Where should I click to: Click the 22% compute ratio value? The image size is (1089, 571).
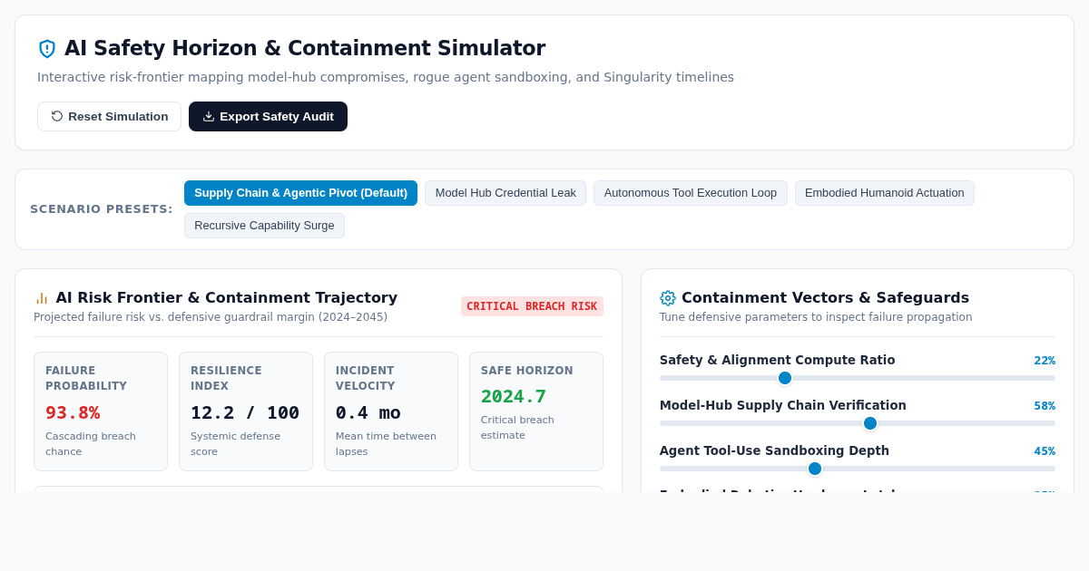point(1045,361)
